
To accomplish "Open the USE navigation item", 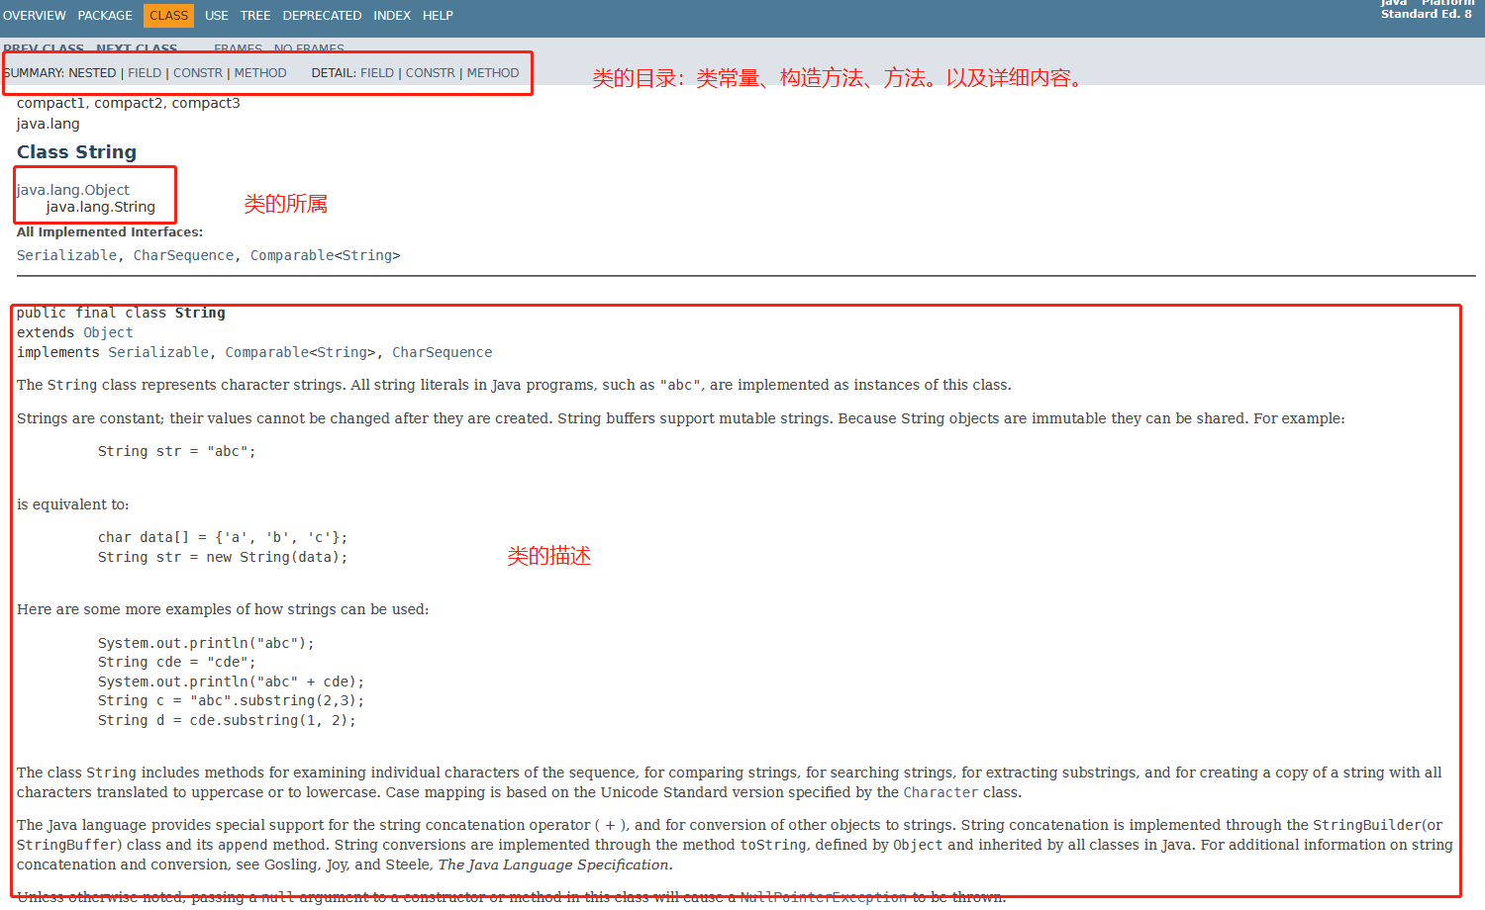I will [x=217, y=16].
